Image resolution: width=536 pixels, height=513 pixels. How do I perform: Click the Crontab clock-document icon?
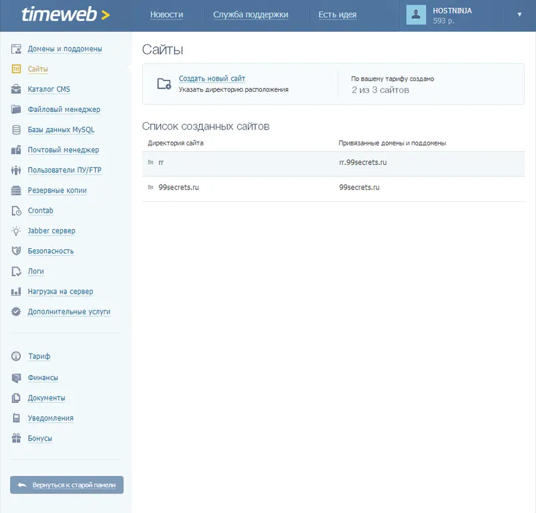[16, 211]
